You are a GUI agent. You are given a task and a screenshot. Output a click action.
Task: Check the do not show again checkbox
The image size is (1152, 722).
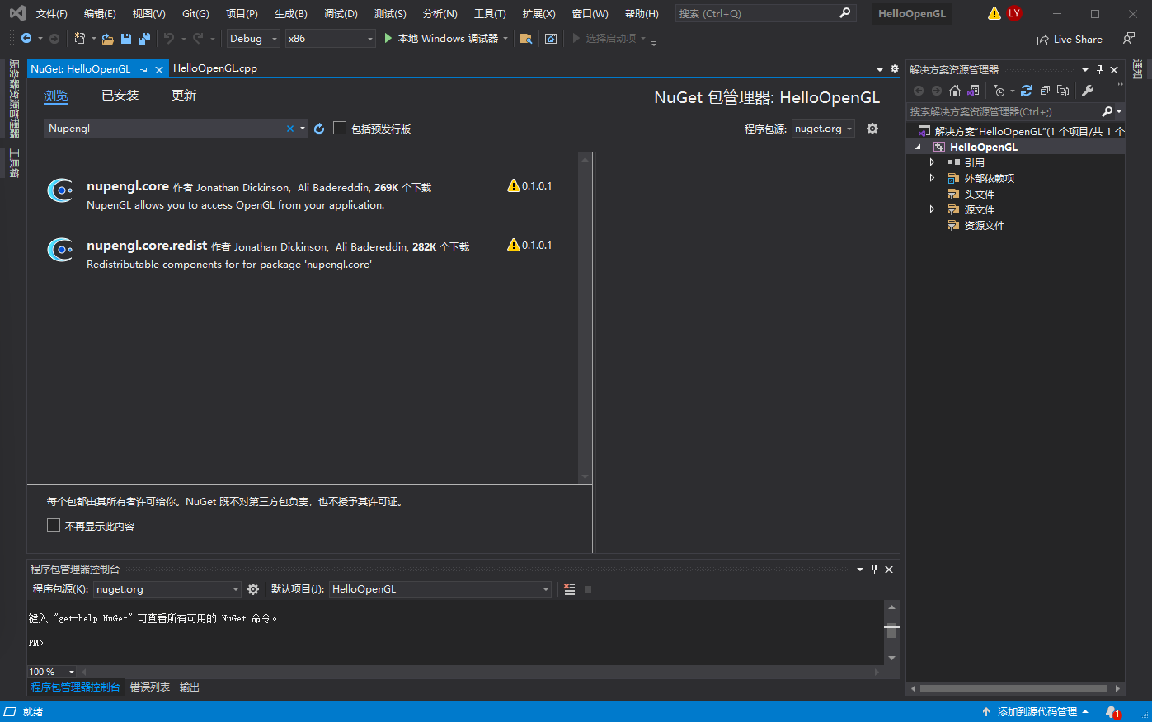[54, 525]
